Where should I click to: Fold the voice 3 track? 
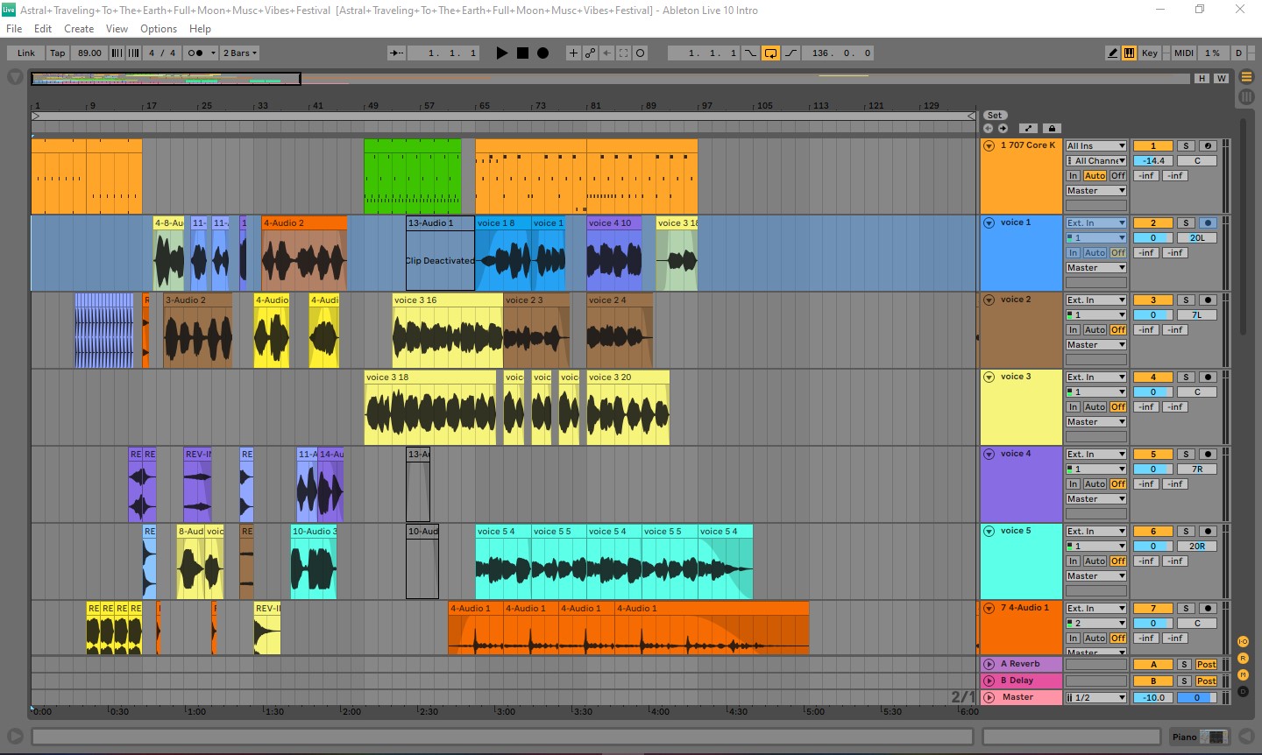click(x=989, y=377)
